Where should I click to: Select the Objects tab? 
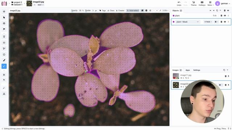[177, 10]
